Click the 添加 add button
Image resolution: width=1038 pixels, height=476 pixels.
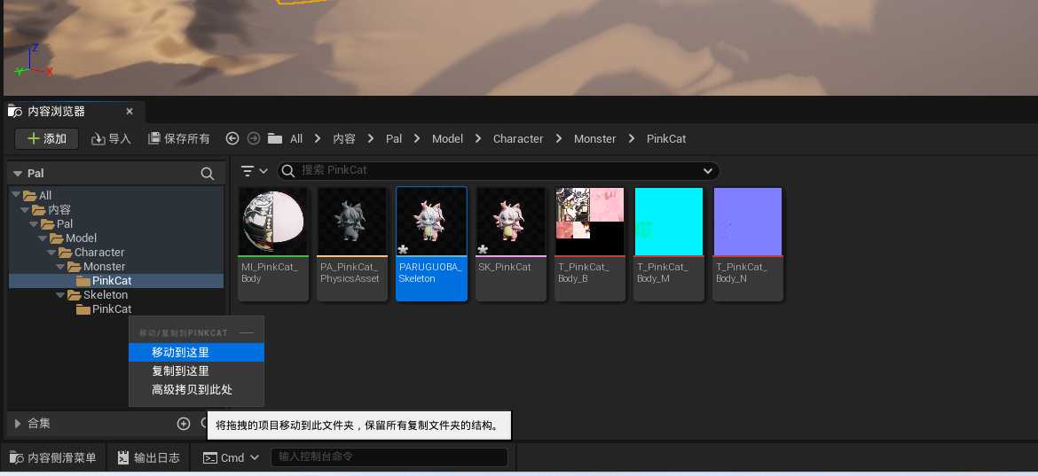[46, 138]
